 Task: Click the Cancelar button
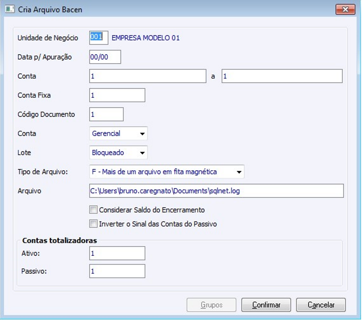point(321,305)
